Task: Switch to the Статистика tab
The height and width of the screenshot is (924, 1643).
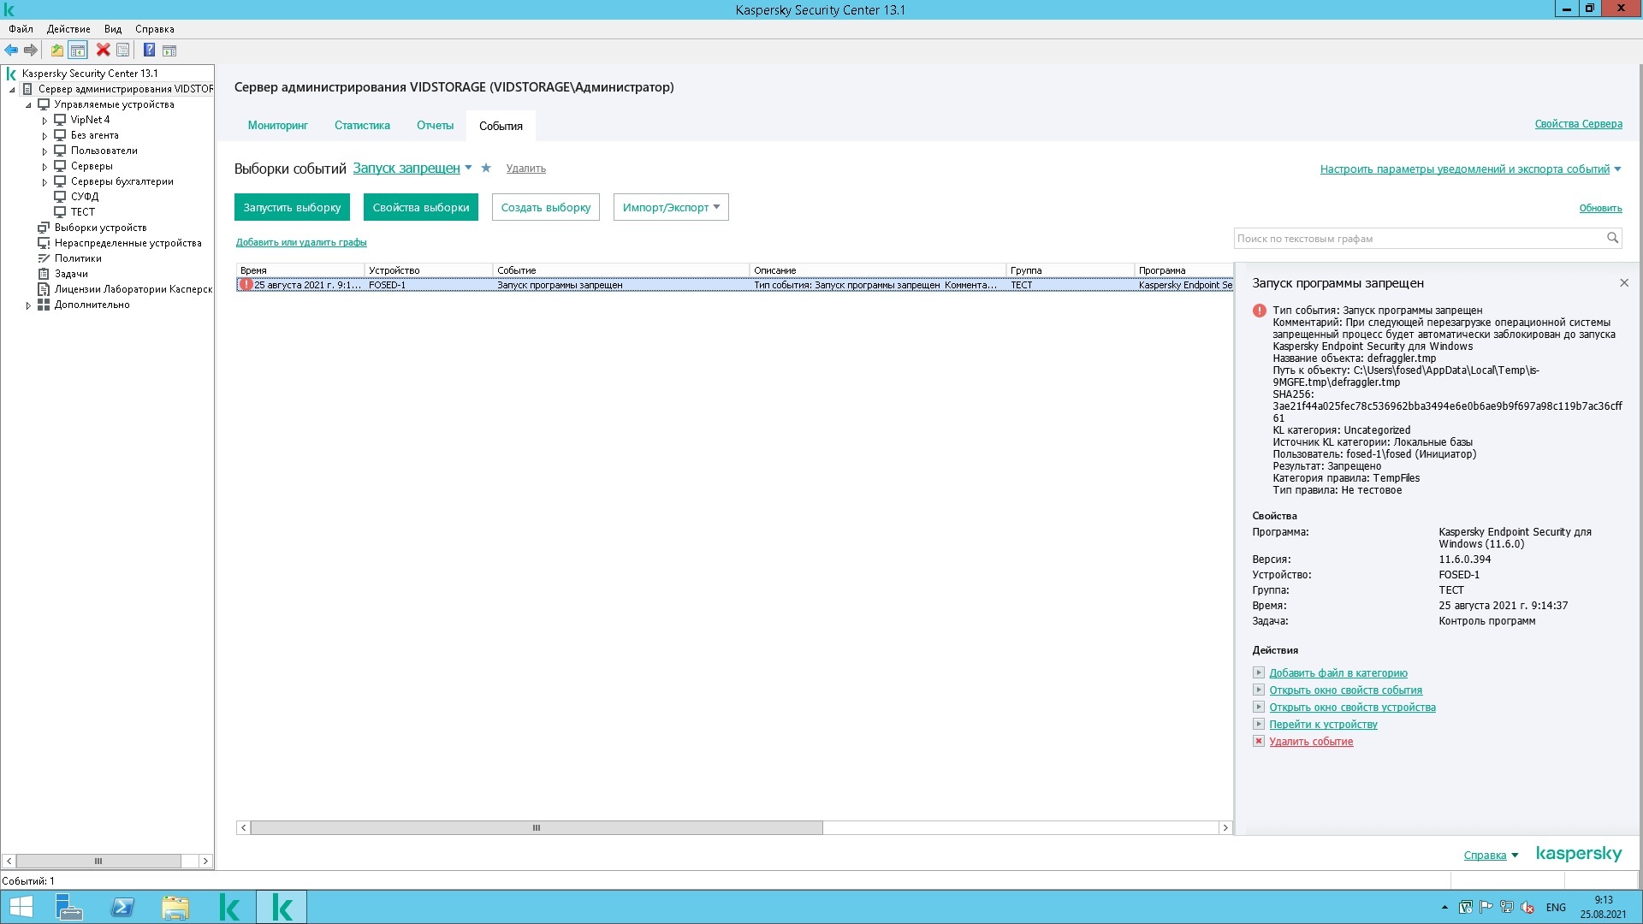Action: coord(362,126)
